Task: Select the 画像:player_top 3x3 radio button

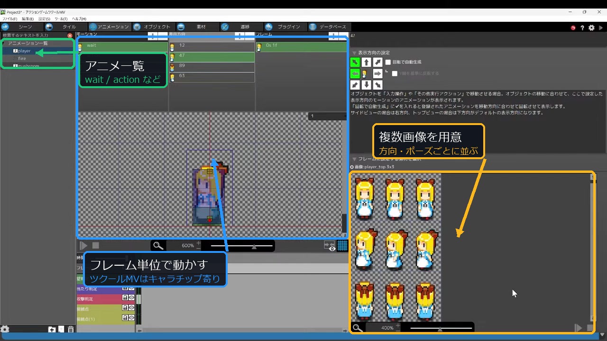Action: click(x=352, y=167)
